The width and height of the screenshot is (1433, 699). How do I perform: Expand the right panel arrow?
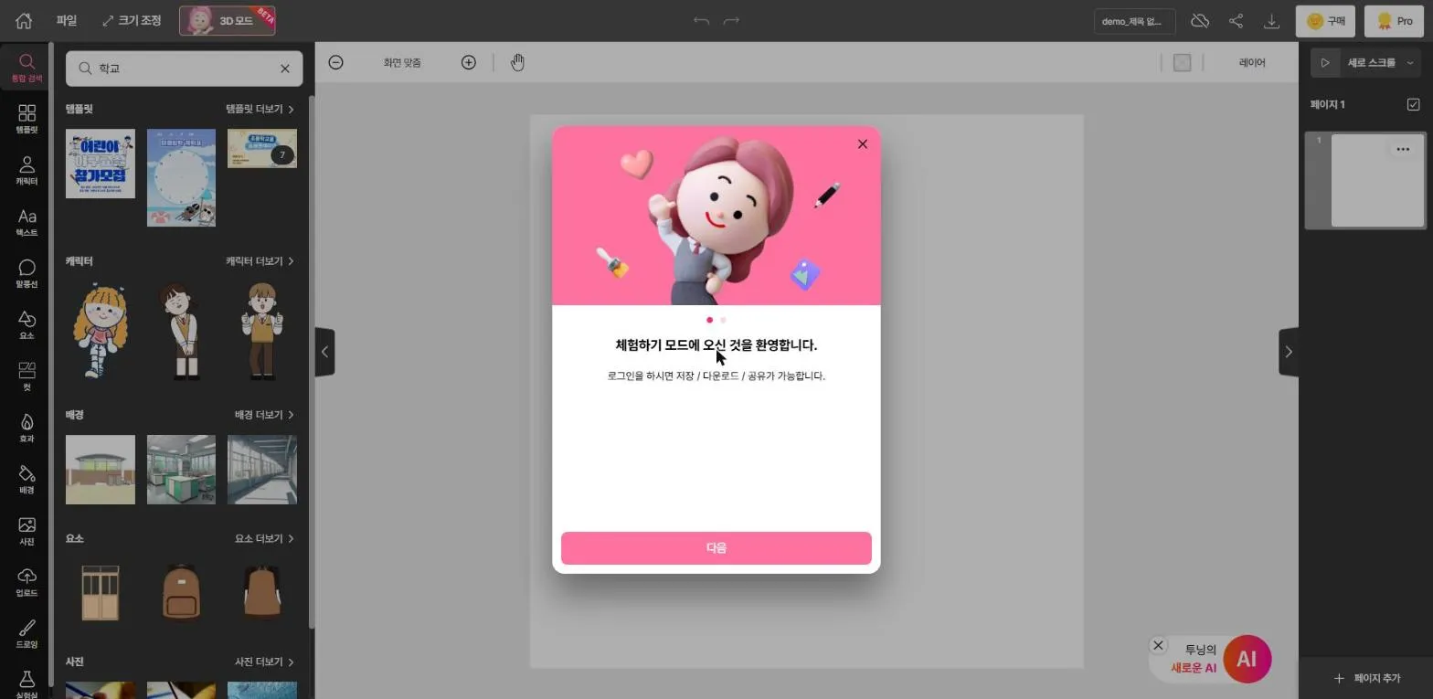(x=1289, y=352)
